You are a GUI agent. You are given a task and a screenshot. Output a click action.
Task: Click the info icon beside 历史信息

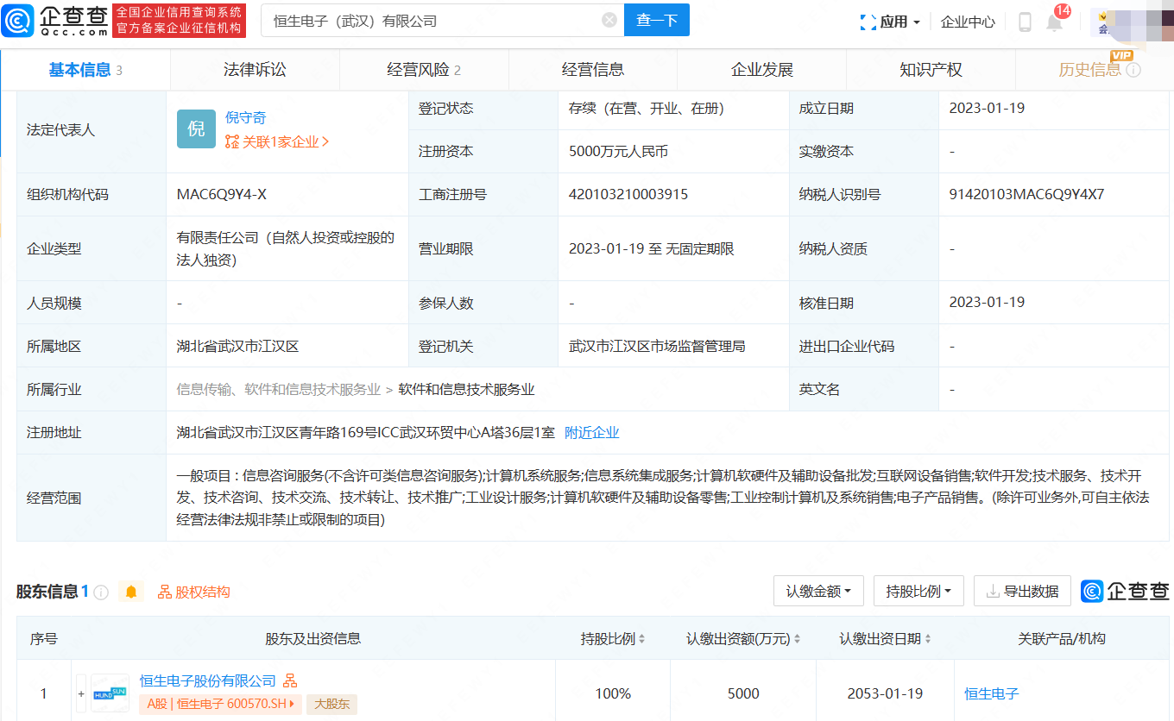[x=1133, y=70]
